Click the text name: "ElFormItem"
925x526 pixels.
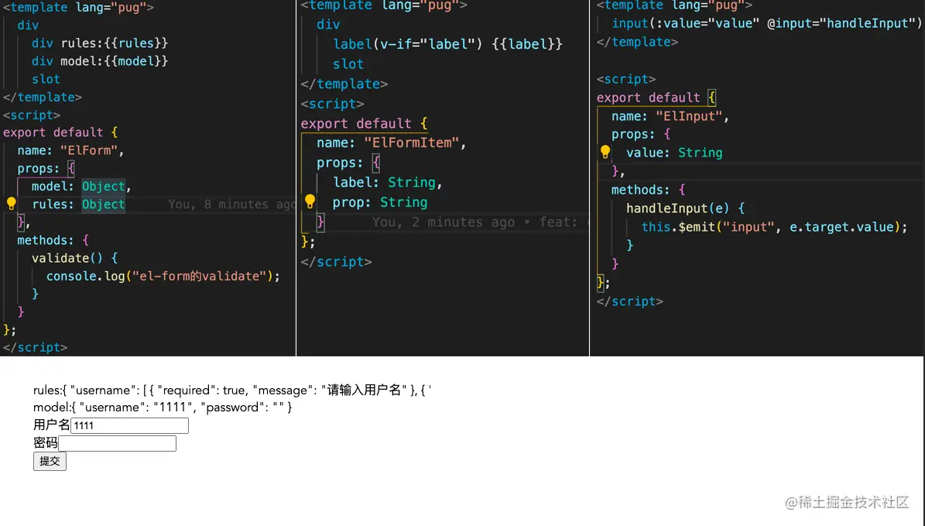point(392,143)
